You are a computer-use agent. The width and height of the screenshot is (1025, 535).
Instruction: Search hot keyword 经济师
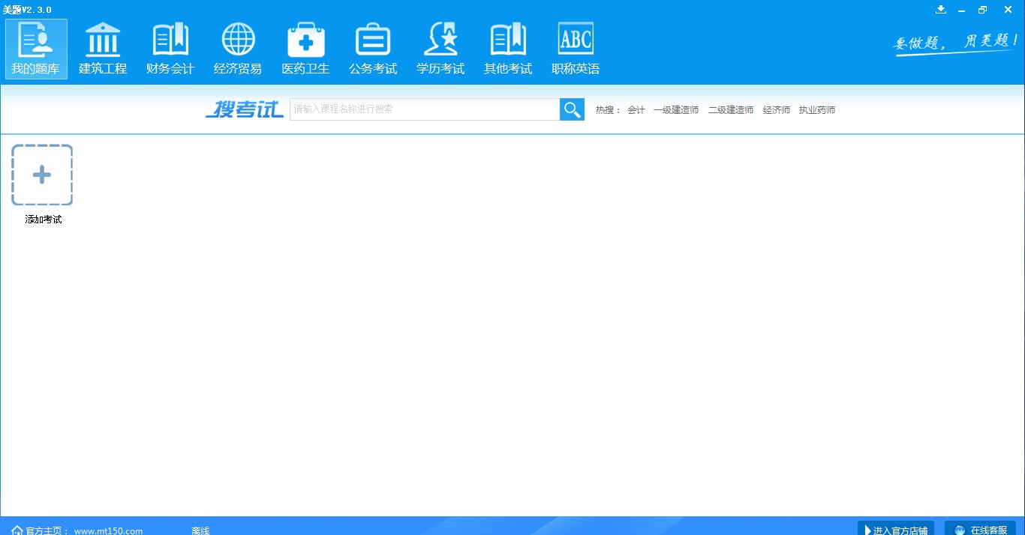coord(777,110)
